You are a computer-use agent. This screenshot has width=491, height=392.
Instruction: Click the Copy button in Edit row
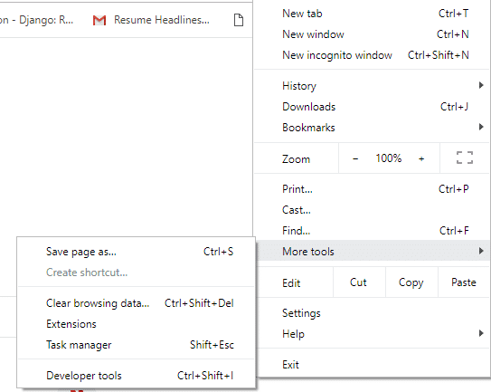tap(411, 282)
